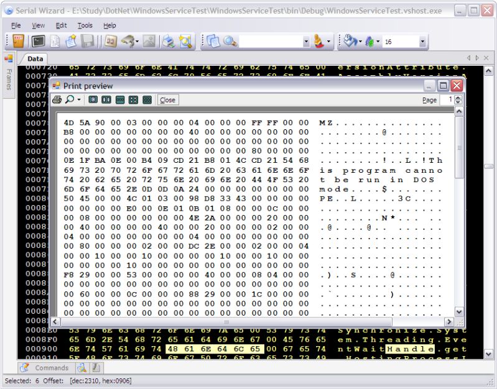Click the Print preview scroll down arrow
497x389 pixels.
pyautogui.click(x=459, y=312)
